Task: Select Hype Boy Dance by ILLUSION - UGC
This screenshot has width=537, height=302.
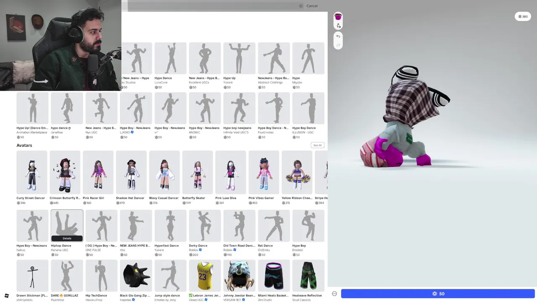Action: click(x=308, y=116)
